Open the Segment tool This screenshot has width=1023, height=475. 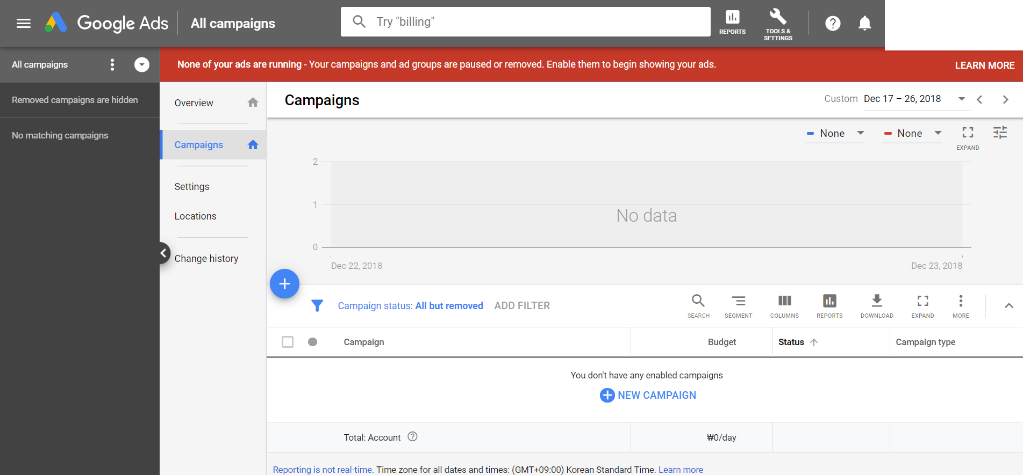pos(738,306)
